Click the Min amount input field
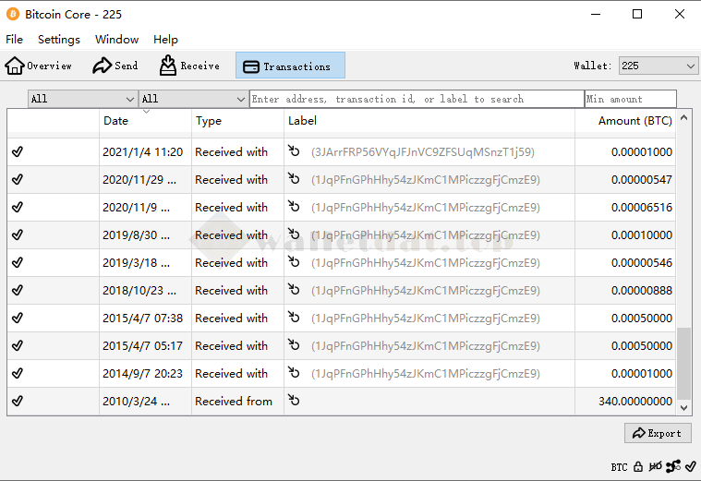 pos(630,99)
